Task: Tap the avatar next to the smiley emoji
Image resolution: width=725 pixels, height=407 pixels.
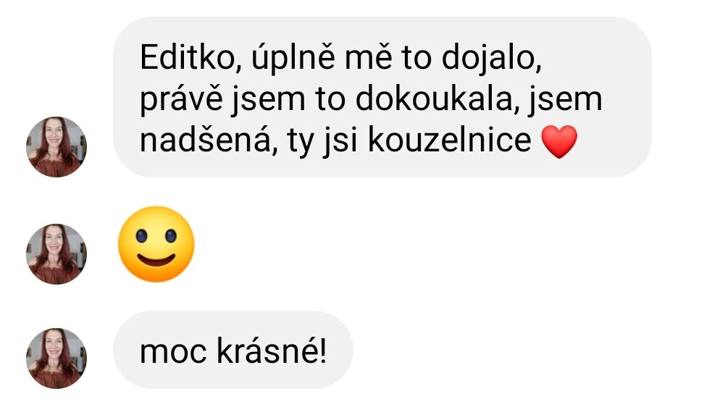Action: 56,254
